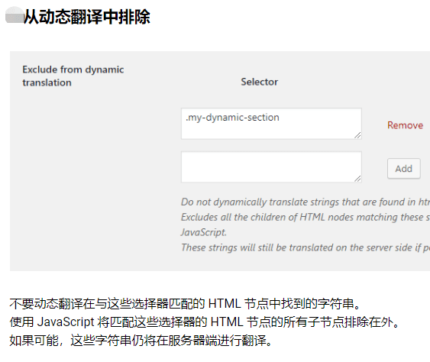
Task: Click the resize grip of the empty textarea
Action: (x=357, y=179)
